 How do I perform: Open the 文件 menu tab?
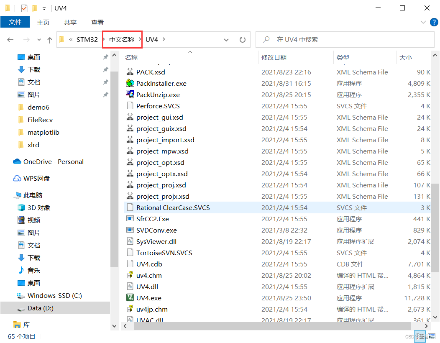(15, 22)
